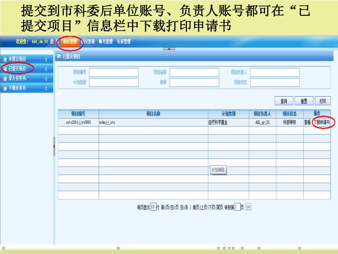Image resolution: width=338 pixels, height=254 pixels.
Task: Sort by the 项目编号 column header
Action: click(x=78, y=114)
